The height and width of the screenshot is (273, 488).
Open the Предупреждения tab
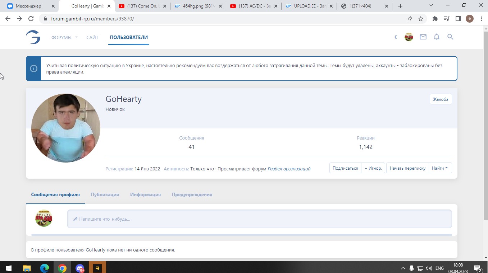point(192,194)
